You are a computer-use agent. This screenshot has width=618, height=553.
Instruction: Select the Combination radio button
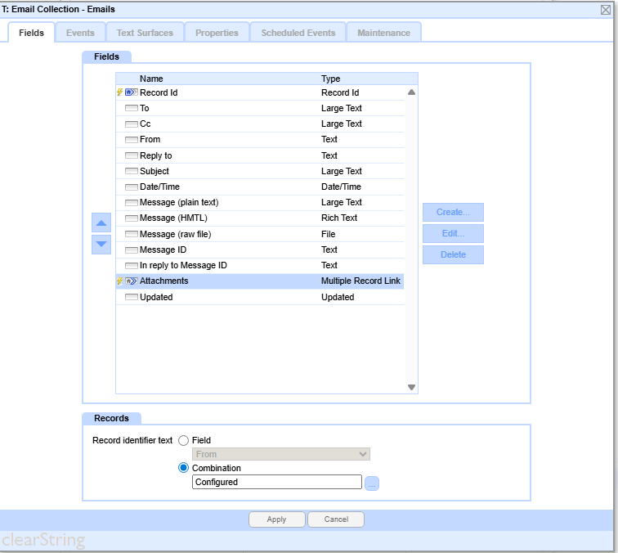pyautogui.click(x=183, y=468)
